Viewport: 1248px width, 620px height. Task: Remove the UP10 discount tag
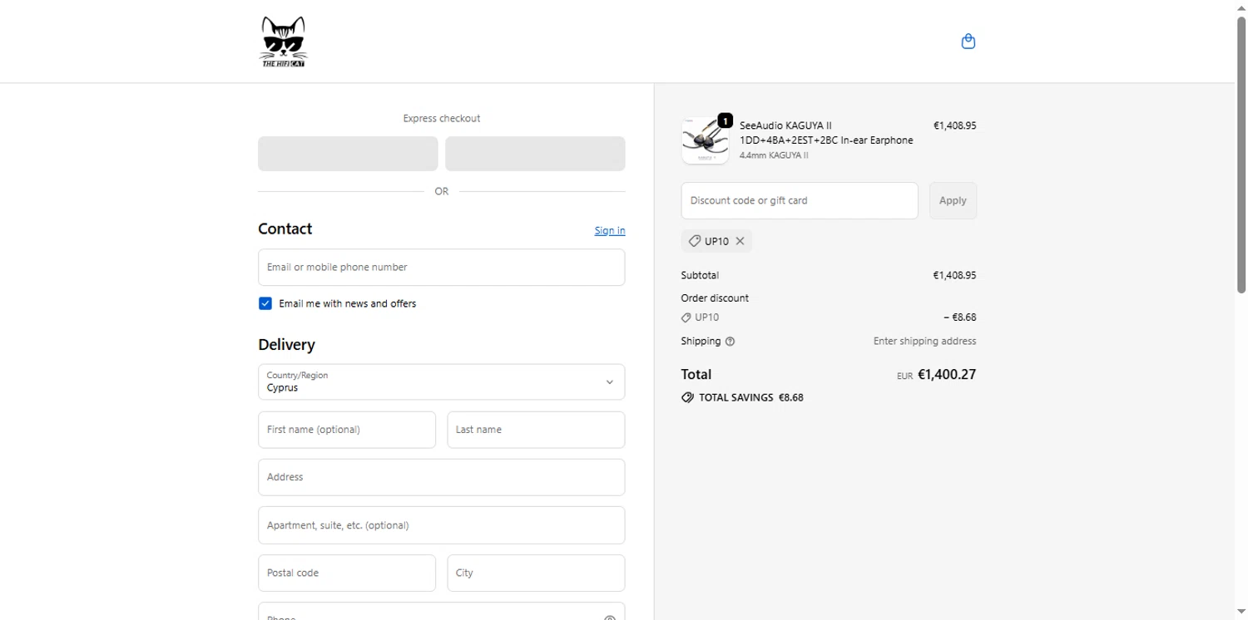point(740,241)
